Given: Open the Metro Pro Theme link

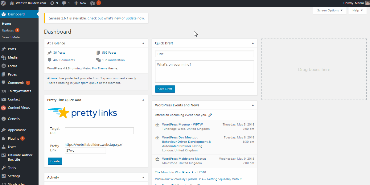Looking at the screenshot, I should 95,68.
